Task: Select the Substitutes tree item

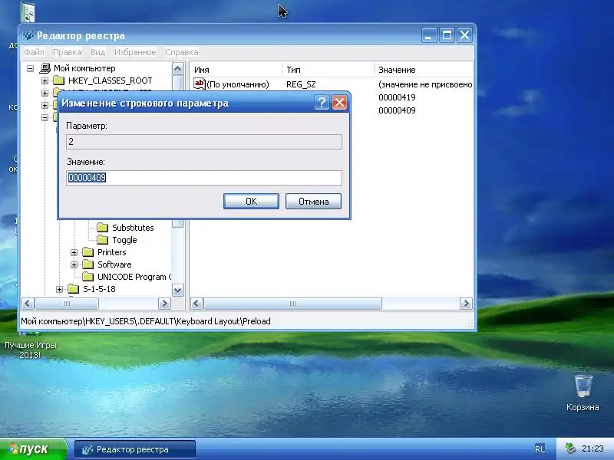Action: pyautogui.click(x=133, y=228)
